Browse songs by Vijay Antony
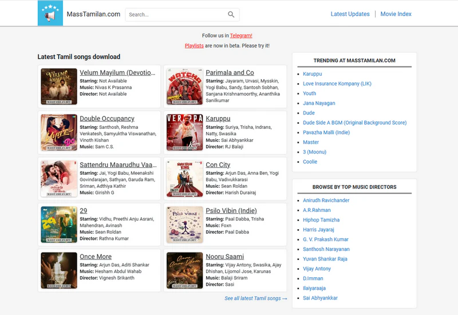The width and height of the screenshot is (458, 315). [x=317, y=269]
